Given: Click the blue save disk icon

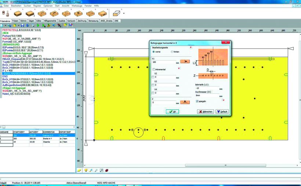Looking at the screenshot, I should (22, 25).
